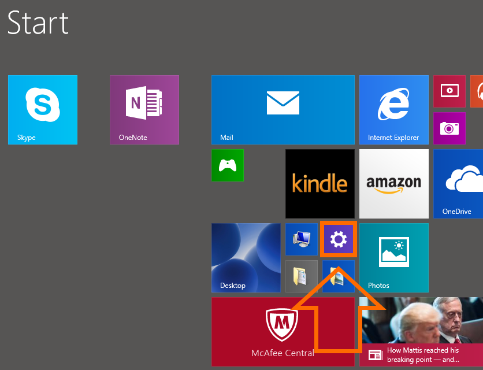The height and width of the screenshot is (370, 483).
Task: Open the blue pictures folder tile
Action: (339, 276)
